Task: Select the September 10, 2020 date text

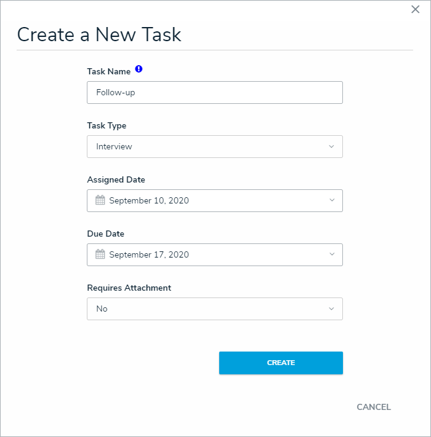Action: tap(149, 201)
